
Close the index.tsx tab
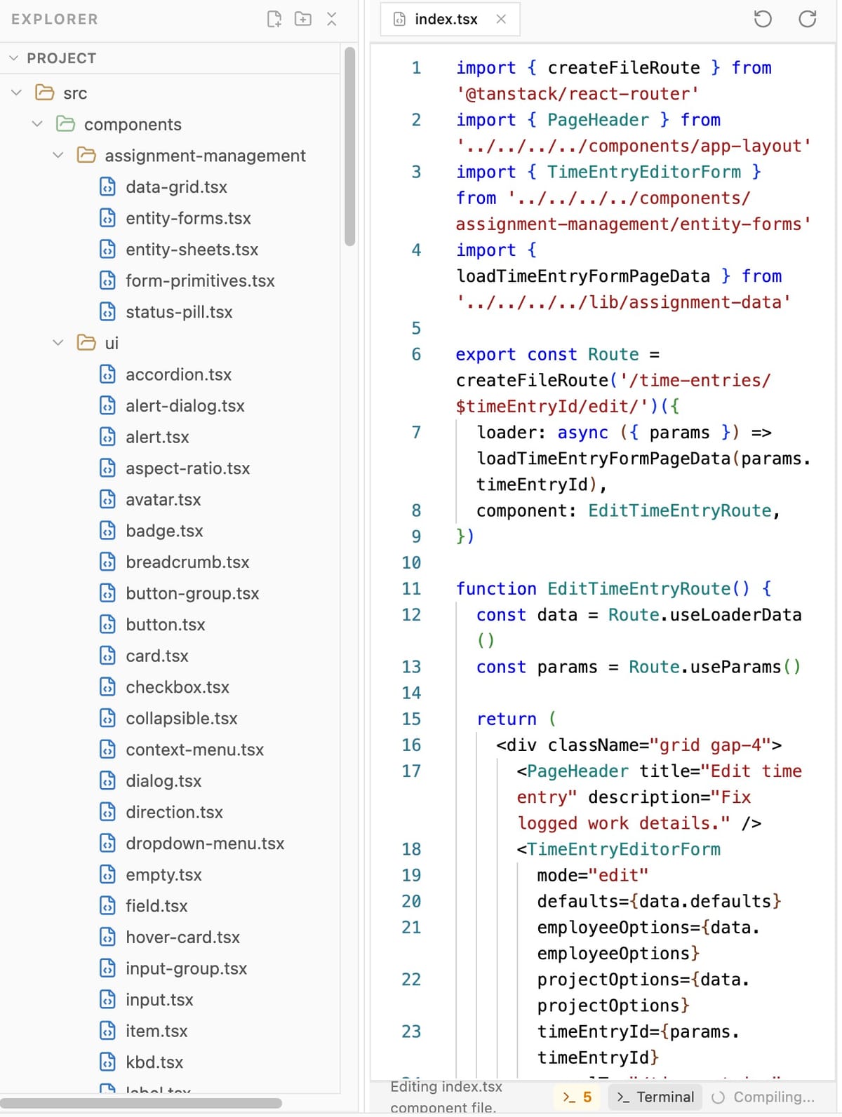[501, 19]
